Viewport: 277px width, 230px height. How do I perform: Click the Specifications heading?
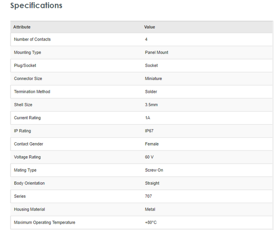tap(36, 6)
